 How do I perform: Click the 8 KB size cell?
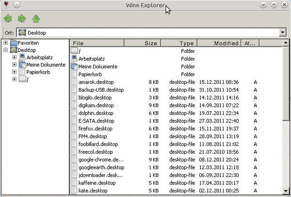153,82
